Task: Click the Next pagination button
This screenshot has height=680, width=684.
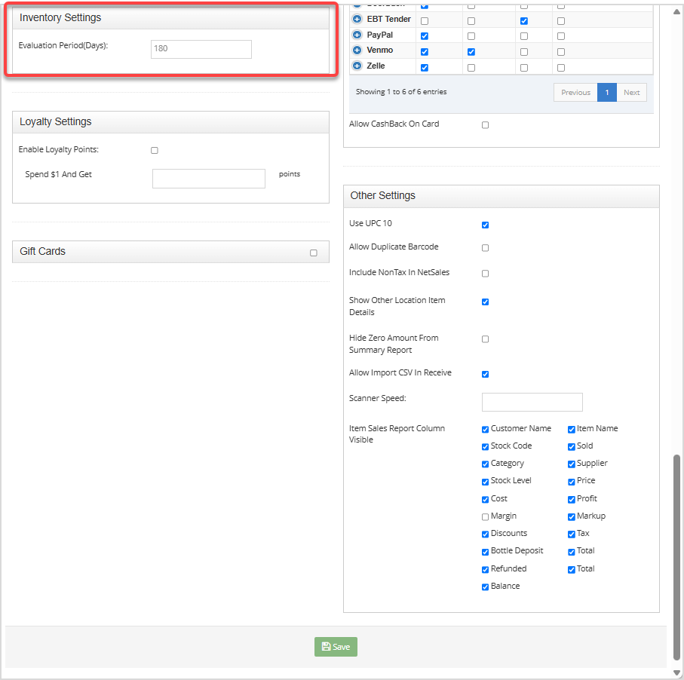Action: click(x=632, y=92)
